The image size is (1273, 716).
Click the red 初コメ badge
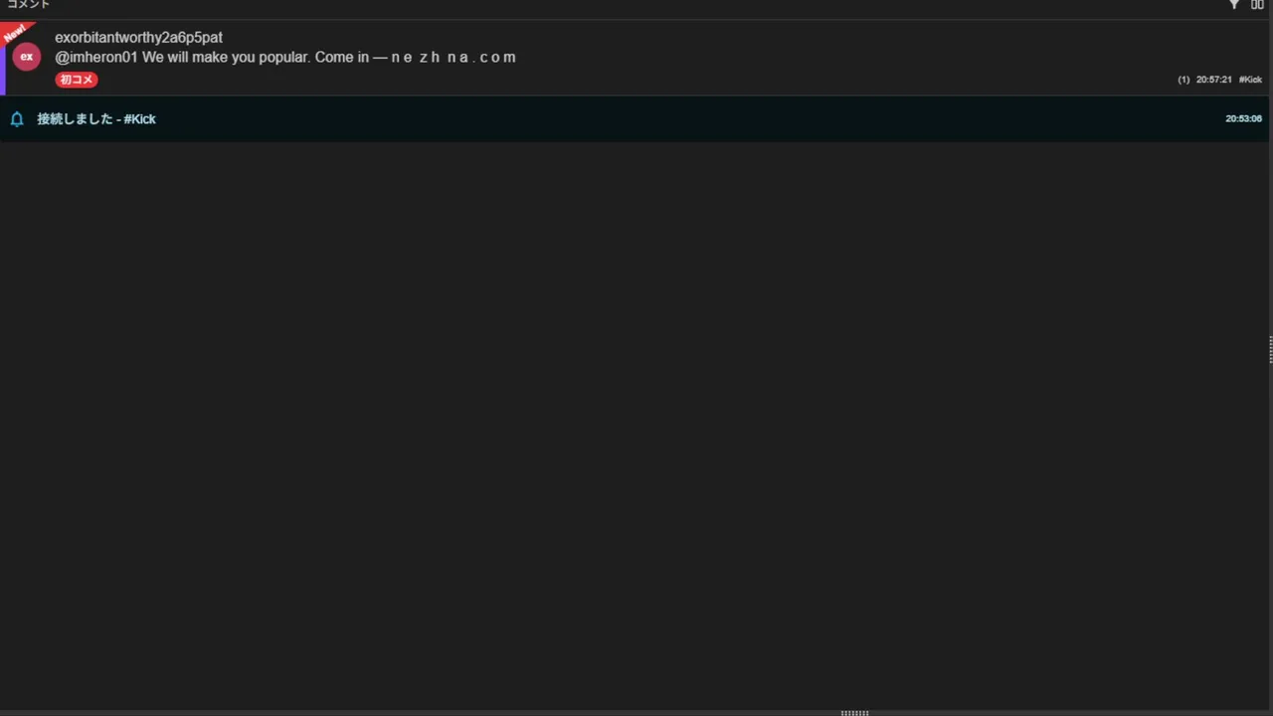point(77,80)
